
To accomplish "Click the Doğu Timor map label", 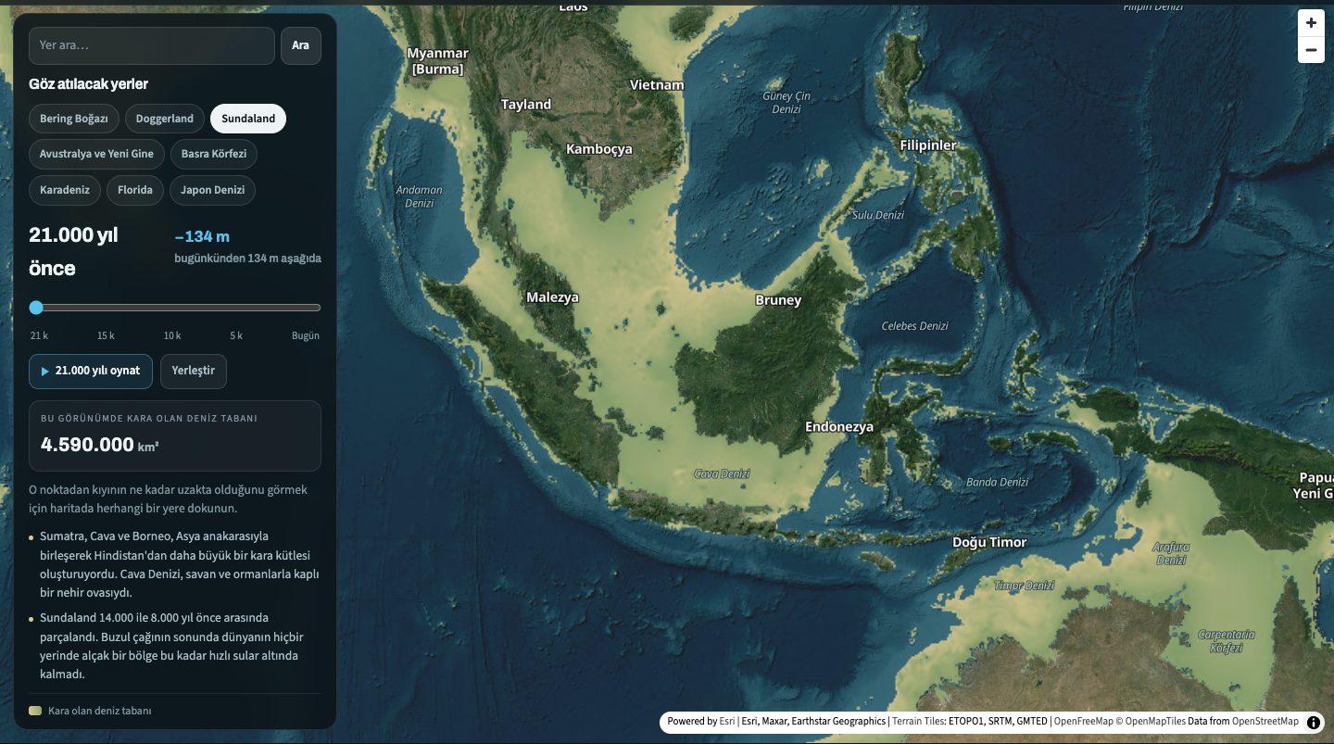I will [x=989, y=542].
